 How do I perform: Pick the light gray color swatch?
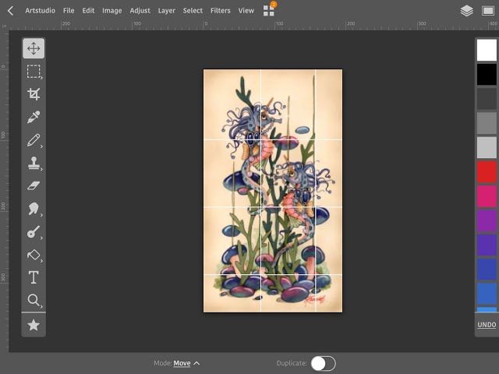487,147
